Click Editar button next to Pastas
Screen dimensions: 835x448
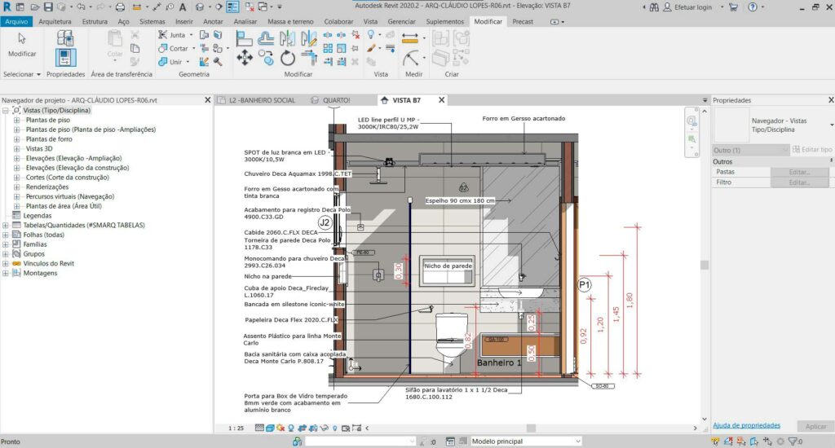click(799, 172)
